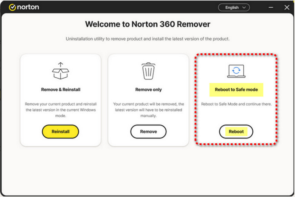Select the Remove only card heading
295x197 pixels.
coord(148,90)
